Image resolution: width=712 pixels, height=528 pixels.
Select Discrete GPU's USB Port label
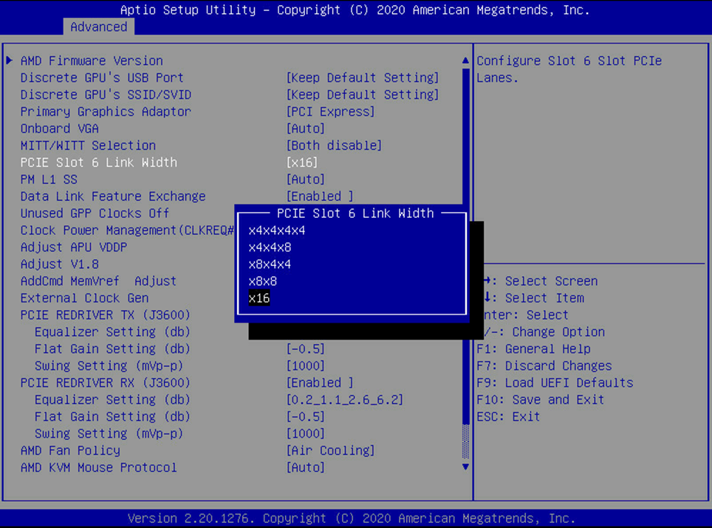point(102,78)
